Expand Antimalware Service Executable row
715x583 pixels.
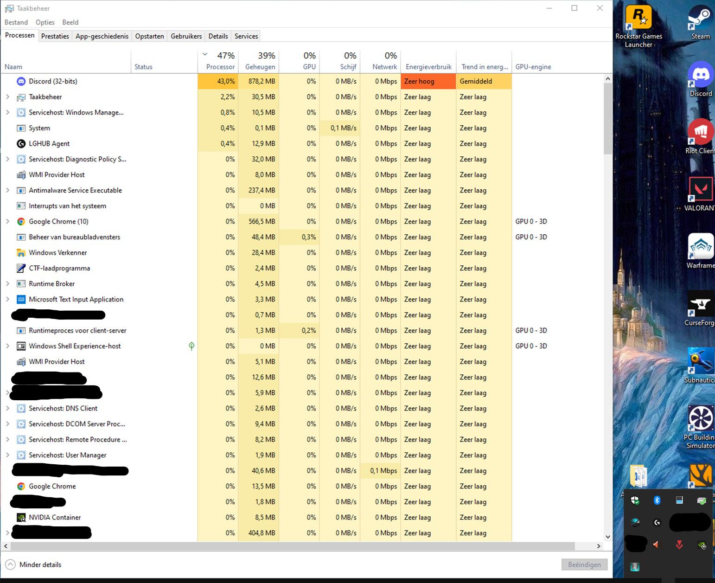tap(7, 191)
